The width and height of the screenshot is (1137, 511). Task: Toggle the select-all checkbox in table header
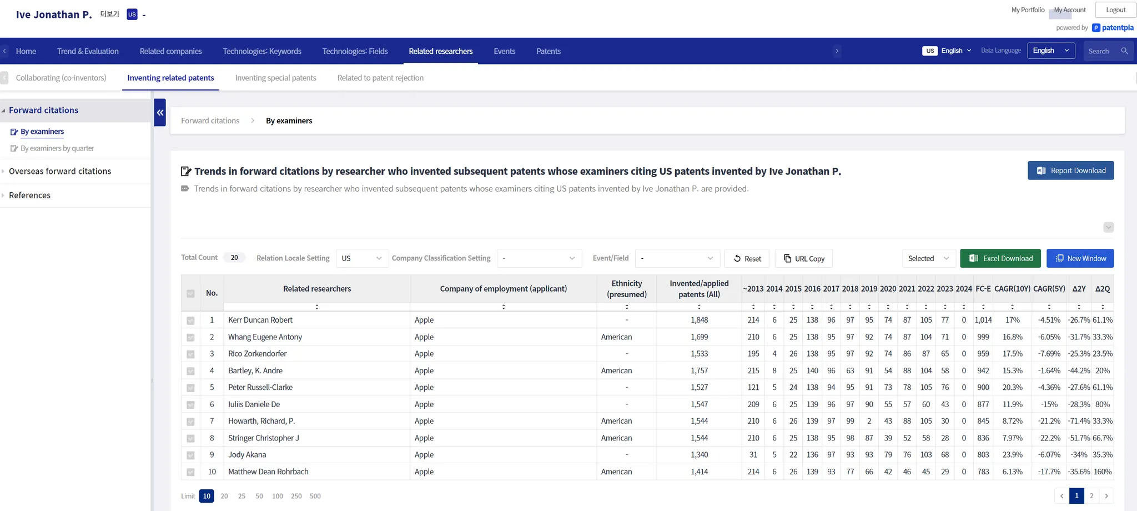[190, 293]
